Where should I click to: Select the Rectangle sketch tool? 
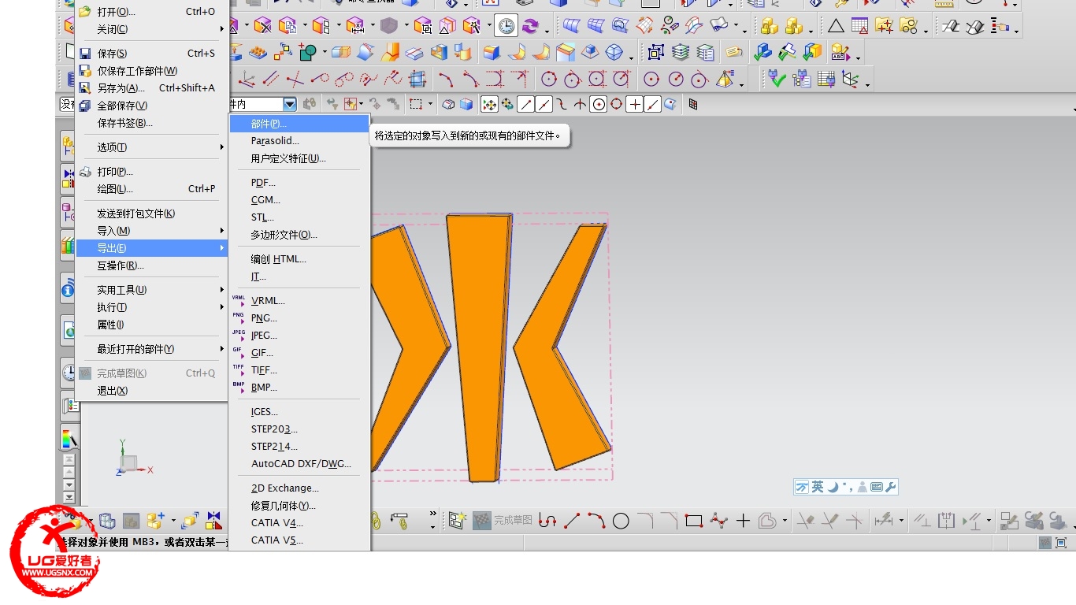click(x=694, y=520)
